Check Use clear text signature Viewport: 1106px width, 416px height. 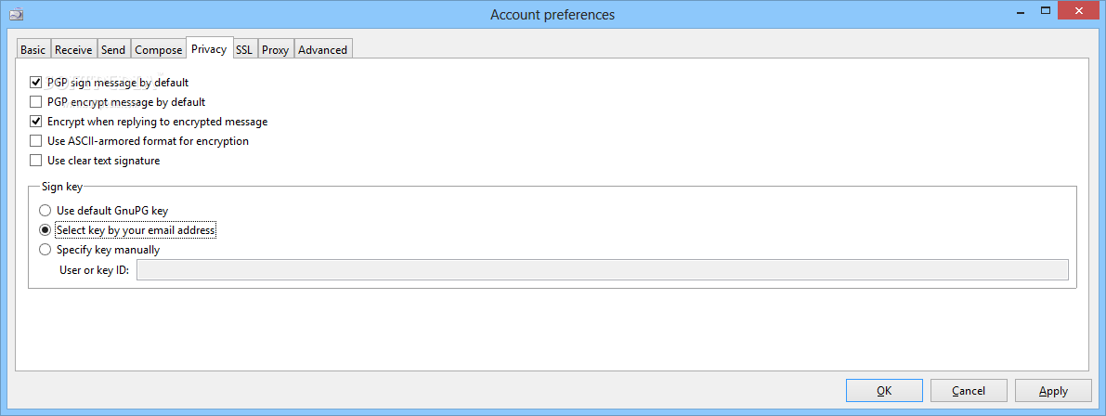tap(36, 161)
